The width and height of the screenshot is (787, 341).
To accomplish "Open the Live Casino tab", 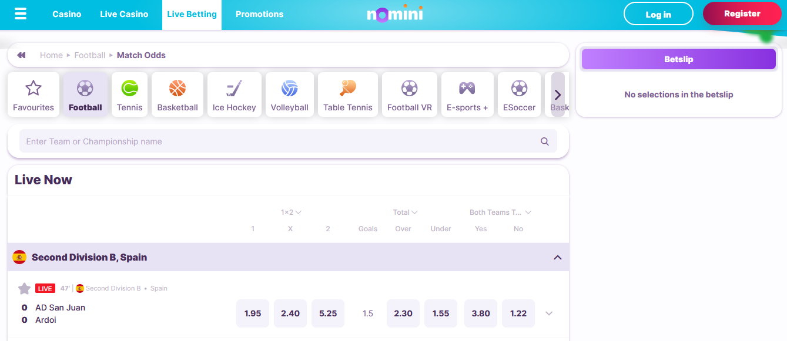I will point(124,14).
